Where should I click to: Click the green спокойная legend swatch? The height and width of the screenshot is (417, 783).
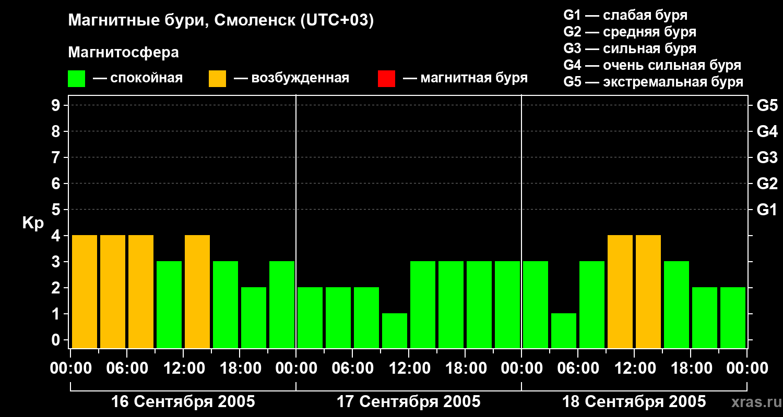[76, 79]
